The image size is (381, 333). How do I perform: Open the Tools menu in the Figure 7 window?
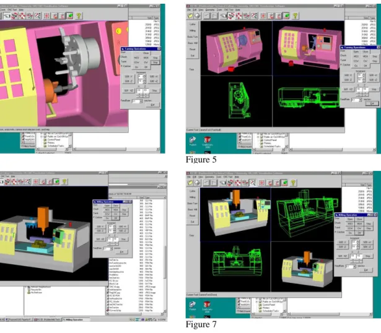click(x=219, y=176)
